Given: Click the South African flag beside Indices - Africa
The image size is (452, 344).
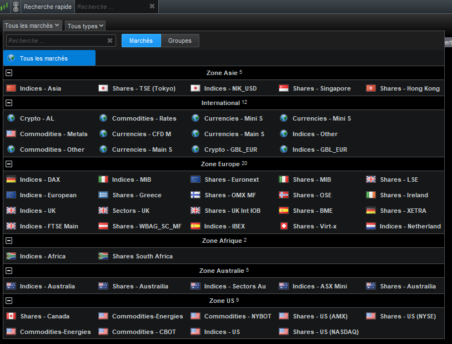Looking at the screenshot, I should click(11, 256).
